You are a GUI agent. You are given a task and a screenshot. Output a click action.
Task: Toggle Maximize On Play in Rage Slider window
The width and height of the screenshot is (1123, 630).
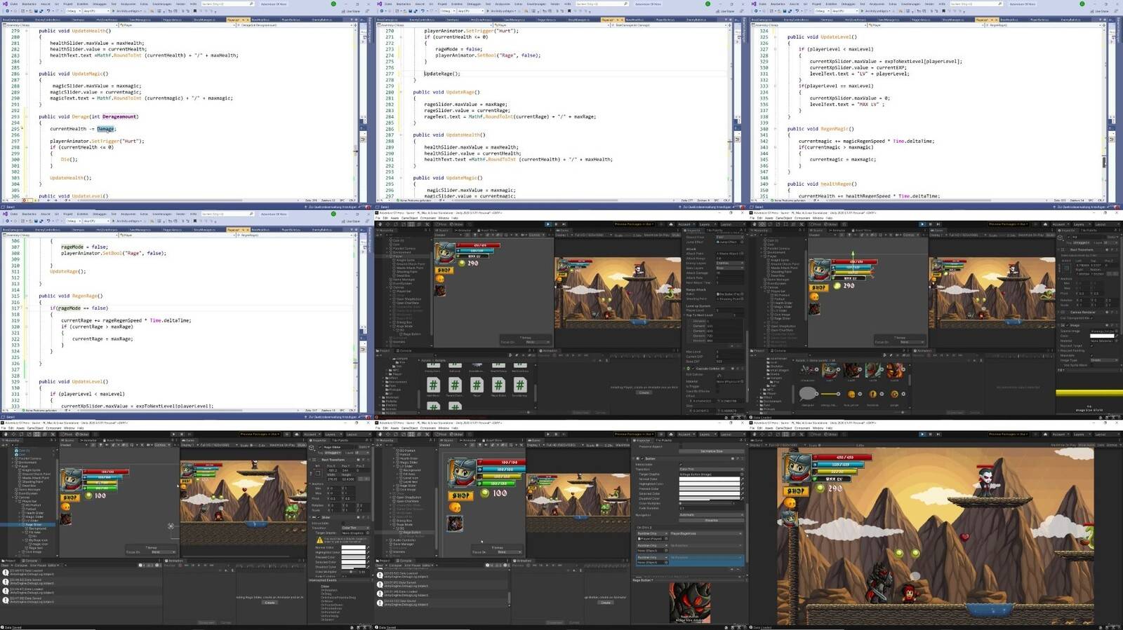(x=282, y=445)
